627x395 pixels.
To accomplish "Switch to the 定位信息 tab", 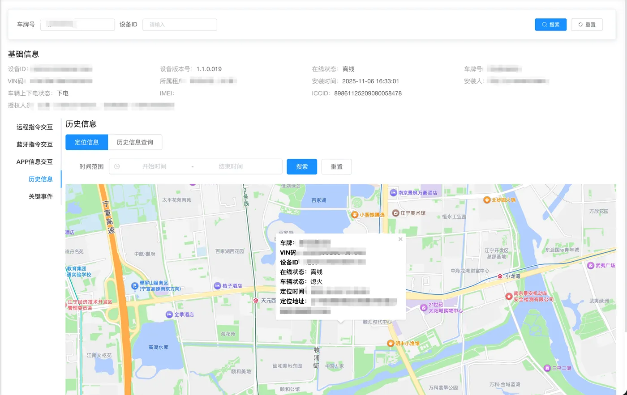I will [x=87, y=142].
